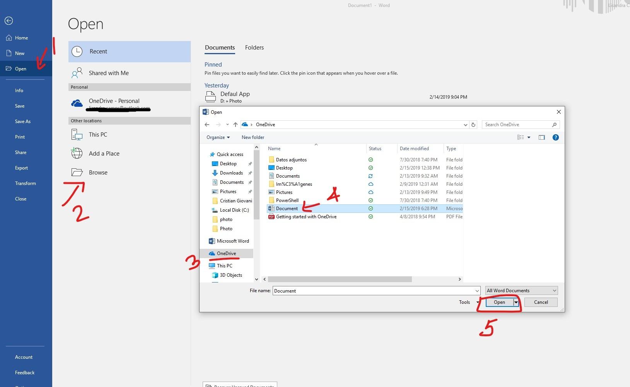Open recent locations chevron in dialog

(227, 125)
